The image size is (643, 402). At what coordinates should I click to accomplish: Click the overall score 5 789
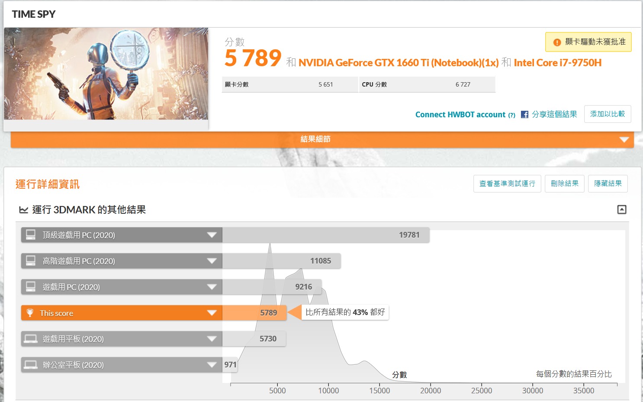253,58
